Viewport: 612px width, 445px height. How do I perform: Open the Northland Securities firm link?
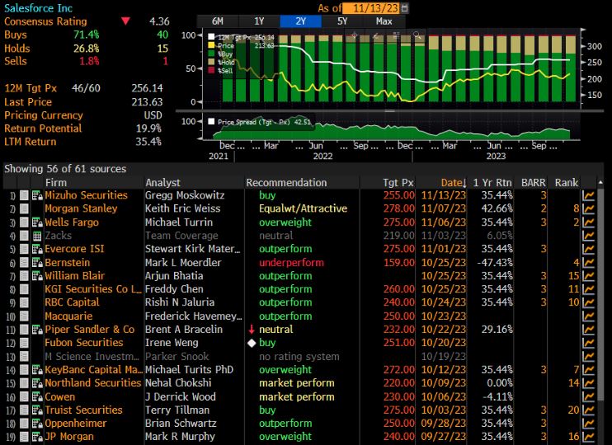(x=93, y=383)
